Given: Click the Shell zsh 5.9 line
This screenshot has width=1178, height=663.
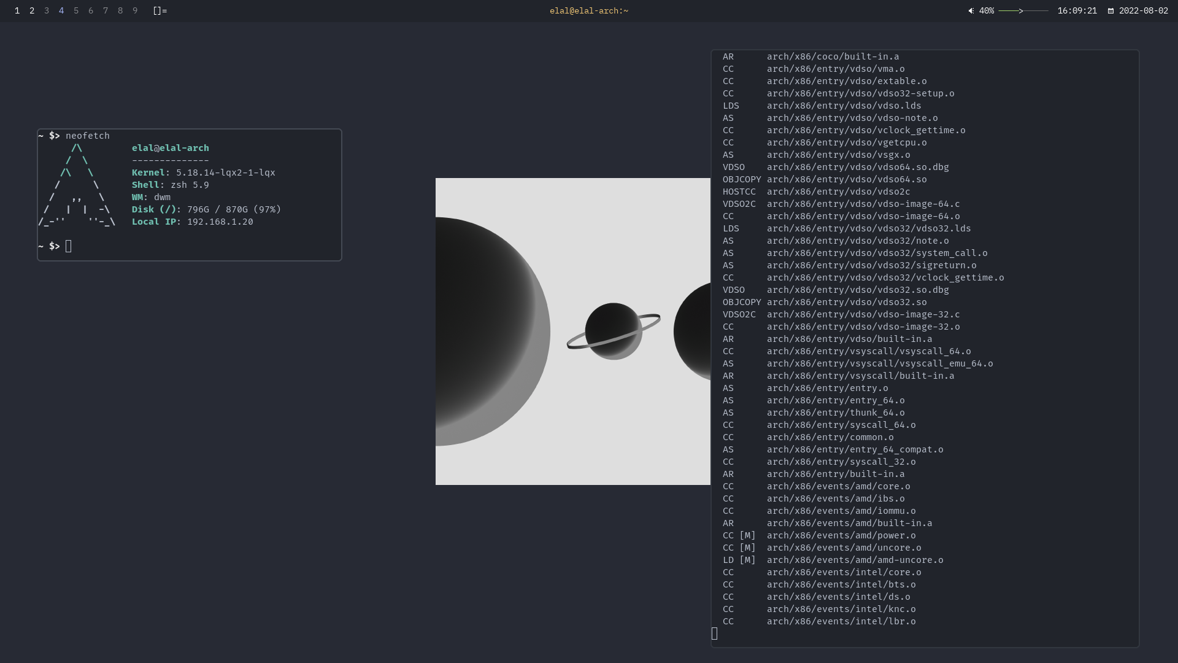Looking at the screenshot, I should click(171, 185).
